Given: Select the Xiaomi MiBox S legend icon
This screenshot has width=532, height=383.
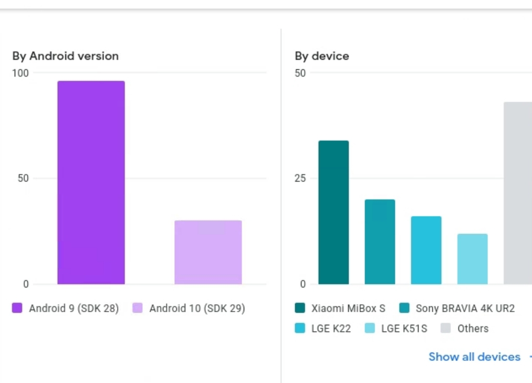Looking at the screenshot, I should (299, 308).
